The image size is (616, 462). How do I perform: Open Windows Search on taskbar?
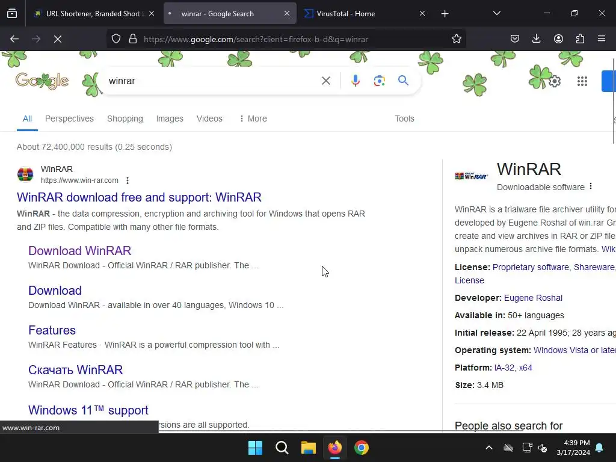(x=282, y=448)
